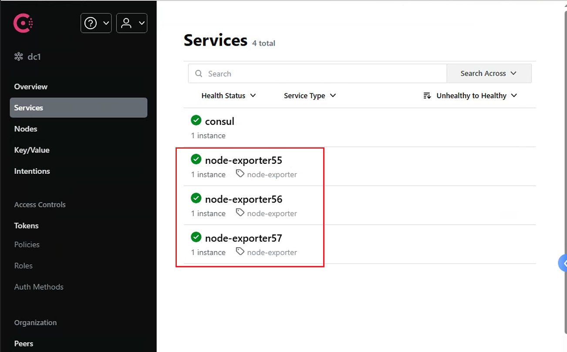Open the Unhealthy to Healthy sort dropdown
This screenshot has width=567, height=352.
click(470, 96)
